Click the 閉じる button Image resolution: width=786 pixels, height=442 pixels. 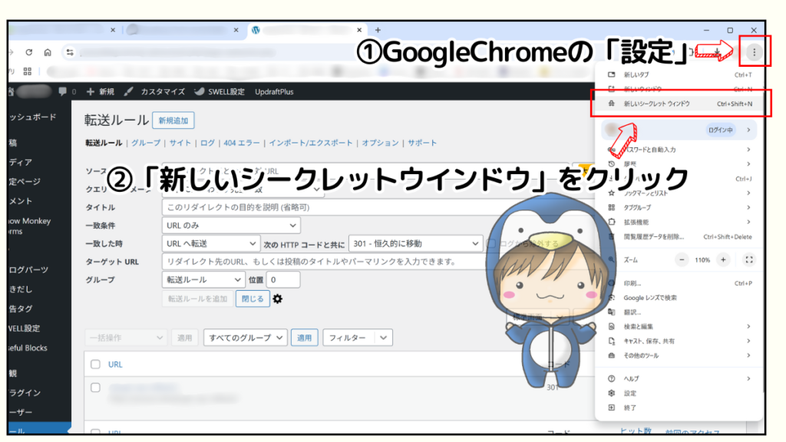tap(253, 299)
